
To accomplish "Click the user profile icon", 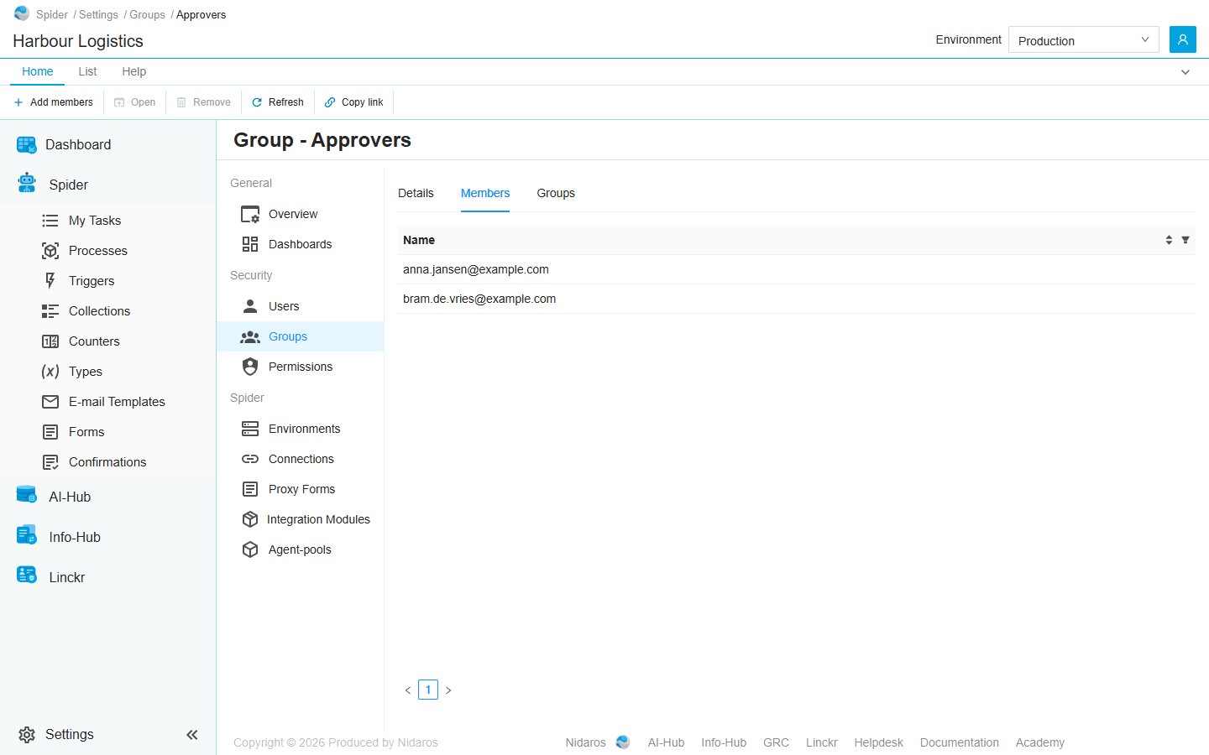I will [1182, 39].
